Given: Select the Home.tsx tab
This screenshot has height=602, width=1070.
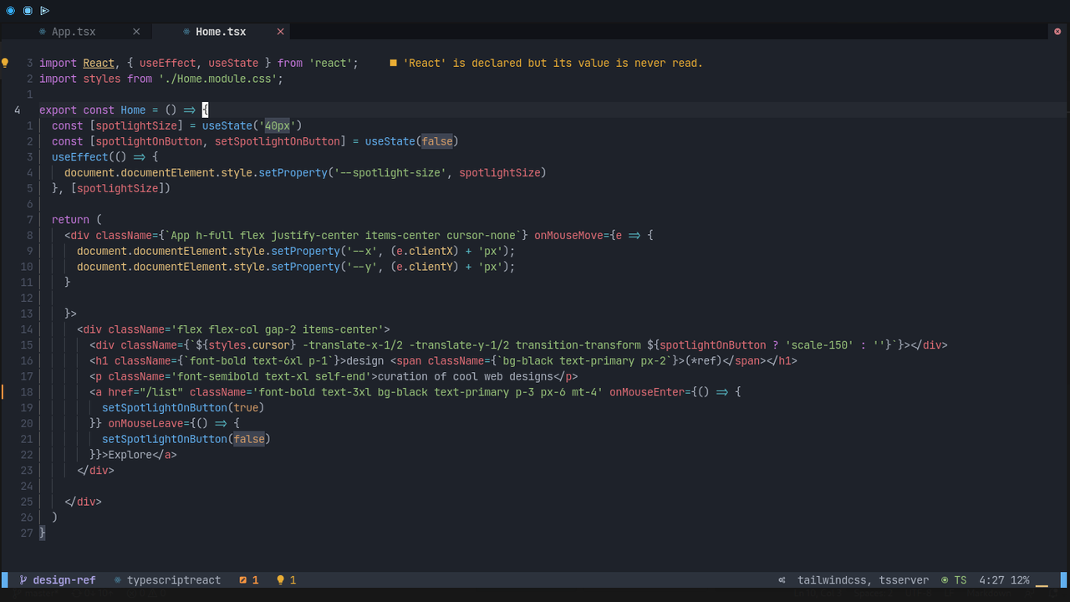Looking at the screenshot, I should click(x=221, y=32).
